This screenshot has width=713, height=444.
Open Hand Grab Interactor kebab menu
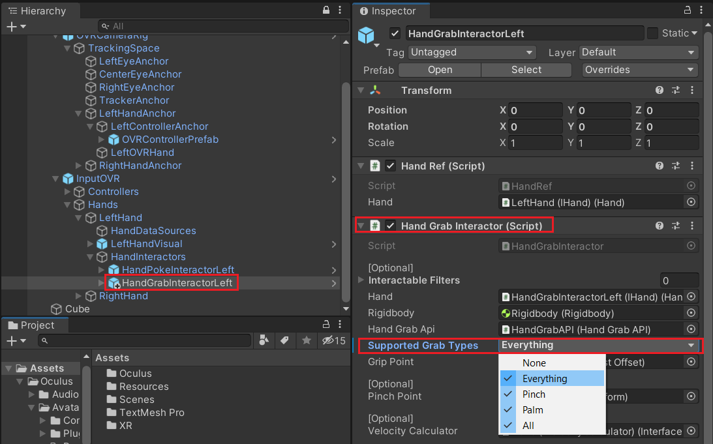[691, 226]
